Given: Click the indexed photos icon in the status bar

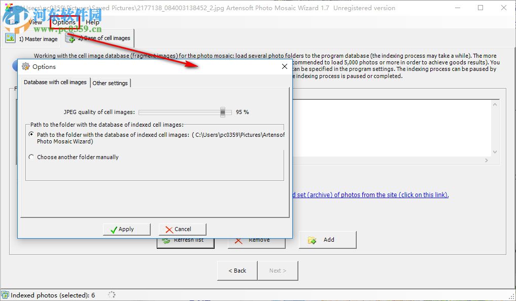Looking at the screenshot, I should click(5, 294).
